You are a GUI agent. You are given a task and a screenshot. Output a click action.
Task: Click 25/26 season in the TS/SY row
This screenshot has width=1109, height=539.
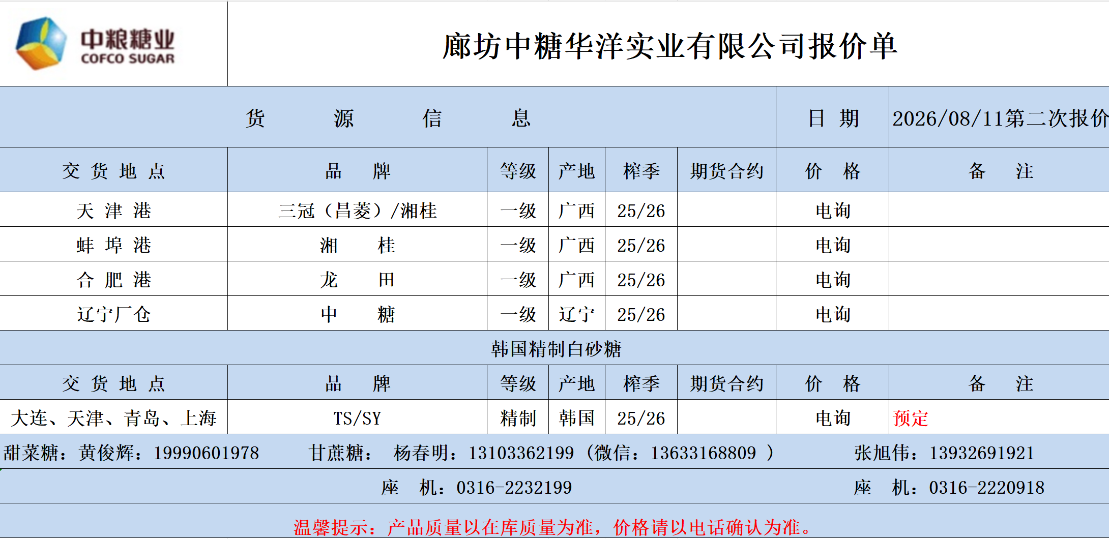(x=641, y=418)
